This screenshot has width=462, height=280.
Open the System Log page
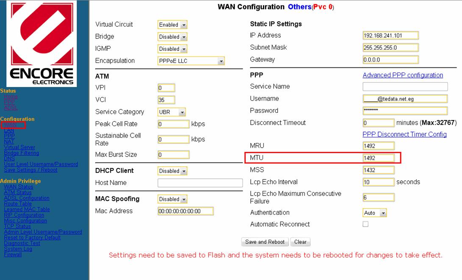[17, 249]
